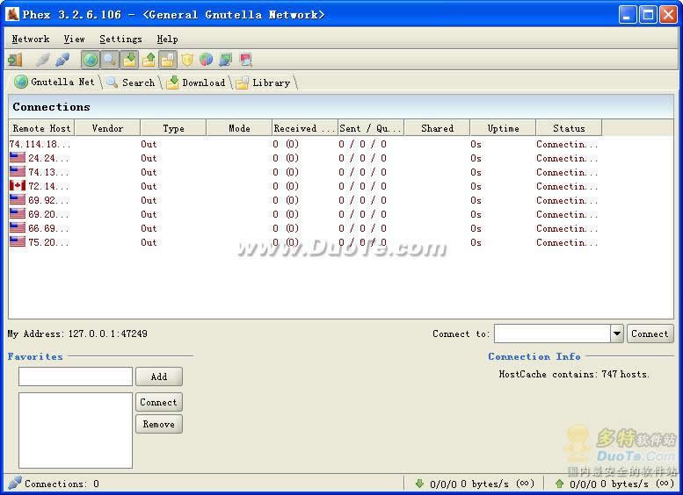683x495 pixels.
Task: Toggle the Download tab toolbar button
Action: 129,60
